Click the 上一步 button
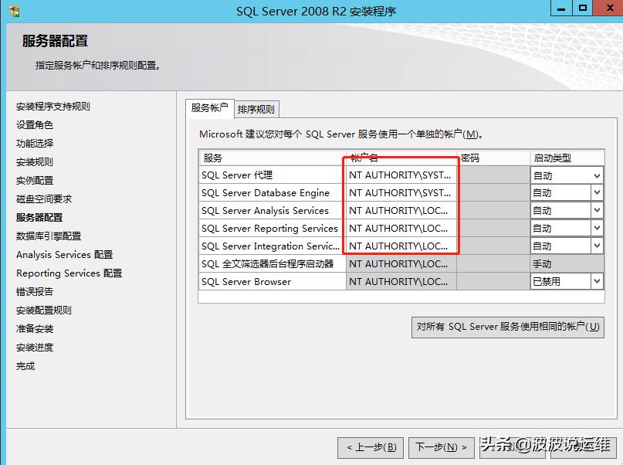Image resolution: width=623 pixels, height=465 pixels. (x=370, y=447)
